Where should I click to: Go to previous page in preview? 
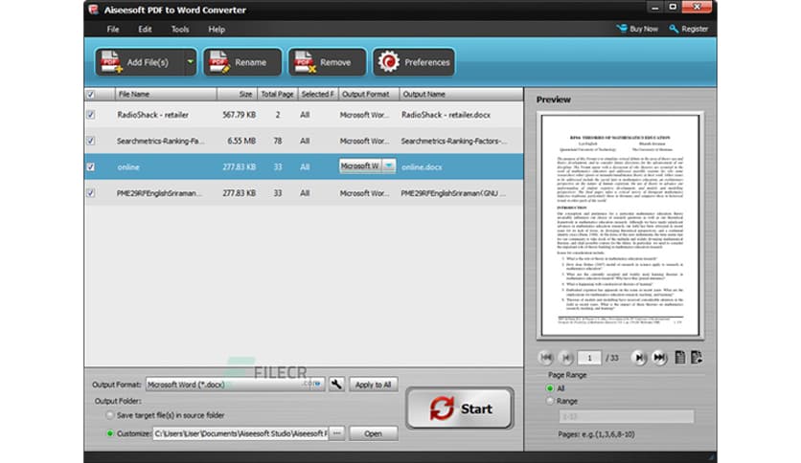click(565, 358)
